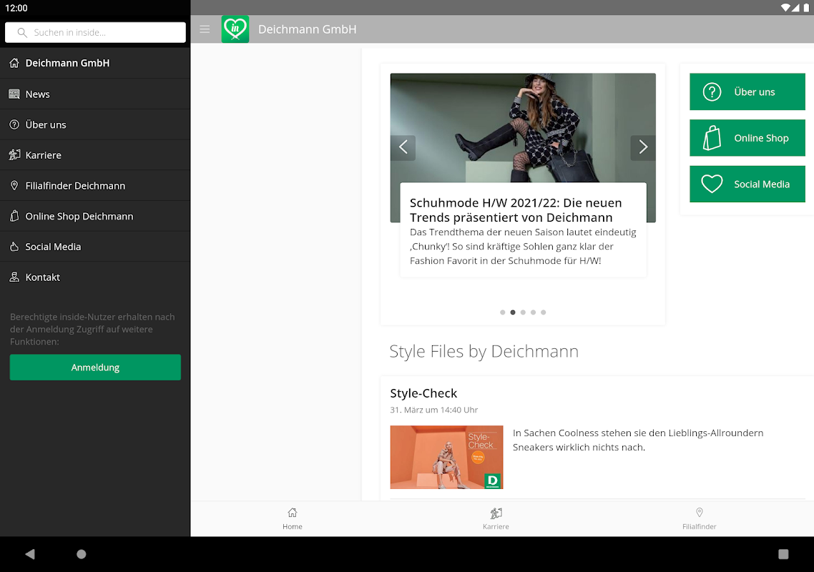Image resolution: width=814 pixels, height=572 pixels.
Task: Go to Karriere in bottom navigation
Action: (x=496, y=518)
